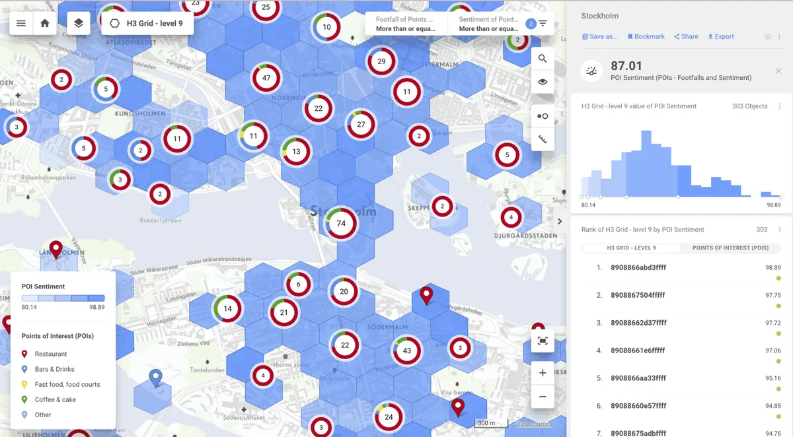Open the Rank widget options menu
Viewport: 793px width, 437px height.
tap(780, 230)
